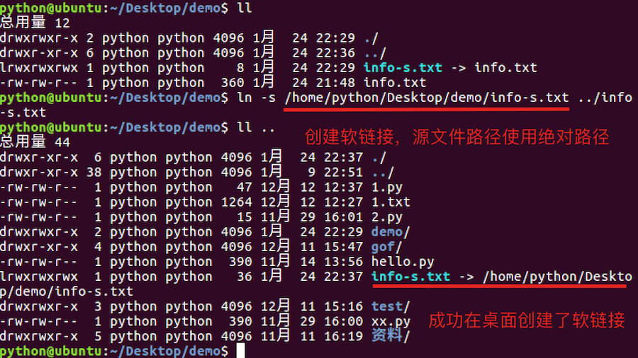The image size is (638, 358).
Task: Click the 2.py file name
Action: coord(387,217)
